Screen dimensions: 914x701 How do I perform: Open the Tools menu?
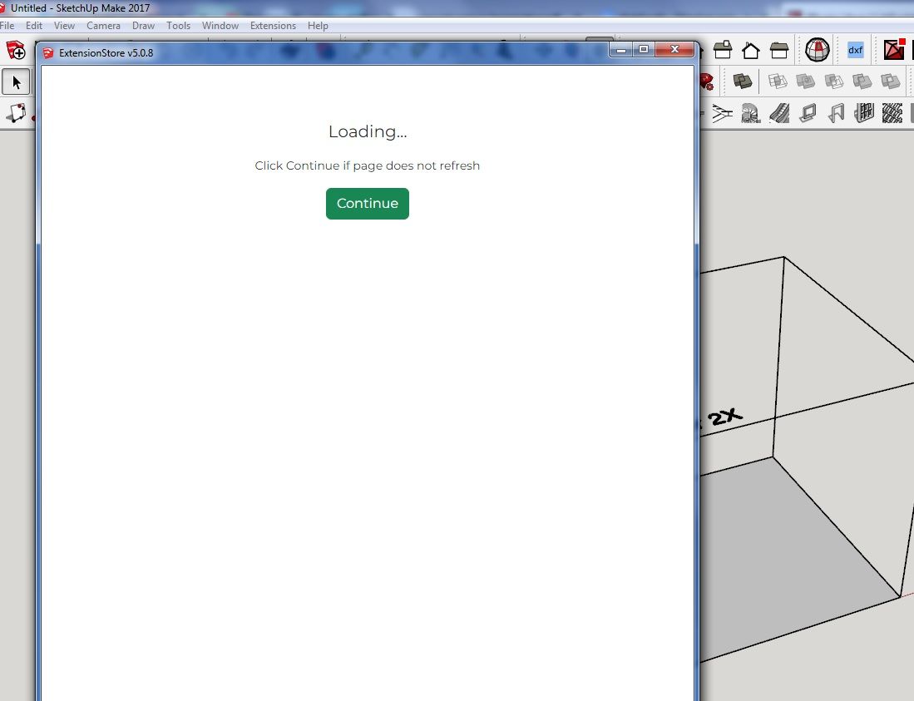tap(178, 26)
